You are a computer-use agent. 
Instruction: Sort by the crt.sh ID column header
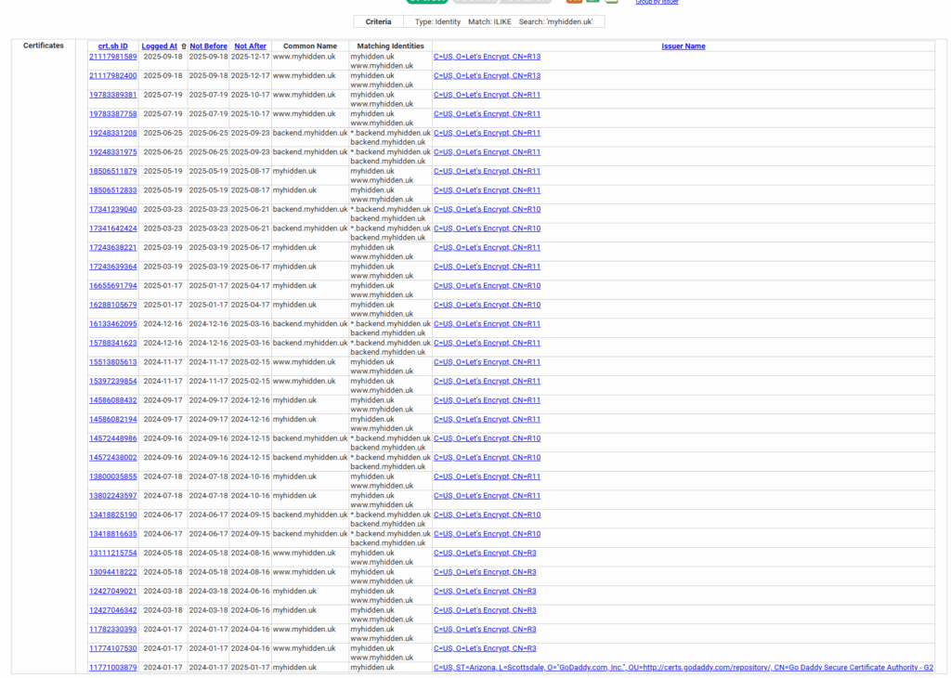click(x=112, y=46)
